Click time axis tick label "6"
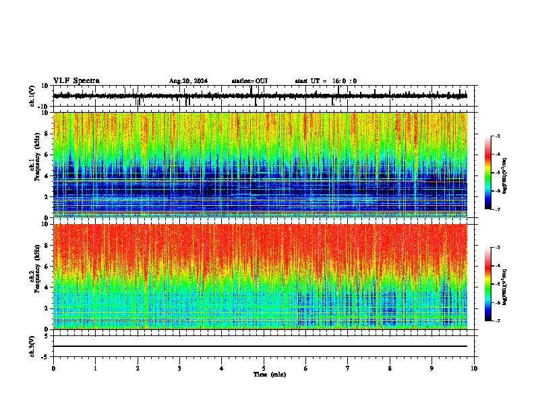 click(x=306, y=368)
